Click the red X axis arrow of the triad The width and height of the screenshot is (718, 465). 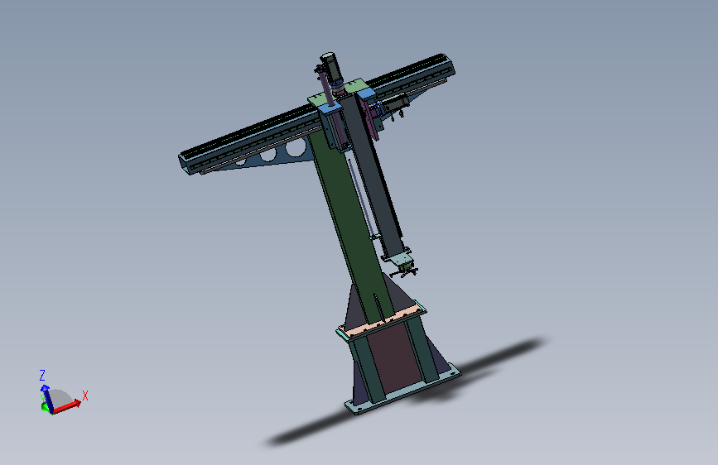[68, 406]
